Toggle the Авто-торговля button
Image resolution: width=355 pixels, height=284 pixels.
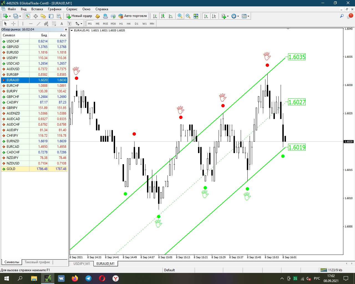(x=133, y=16)
